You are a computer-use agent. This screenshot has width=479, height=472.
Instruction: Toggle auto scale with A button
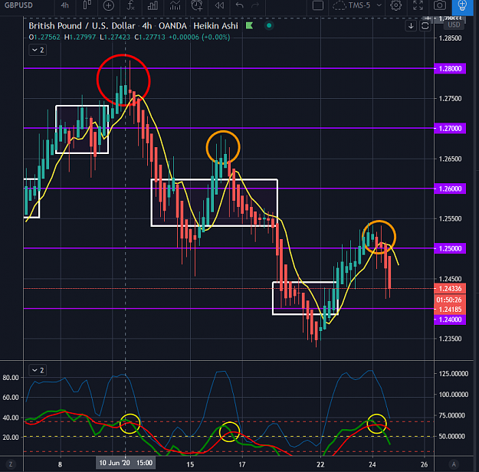click(454, 464)
